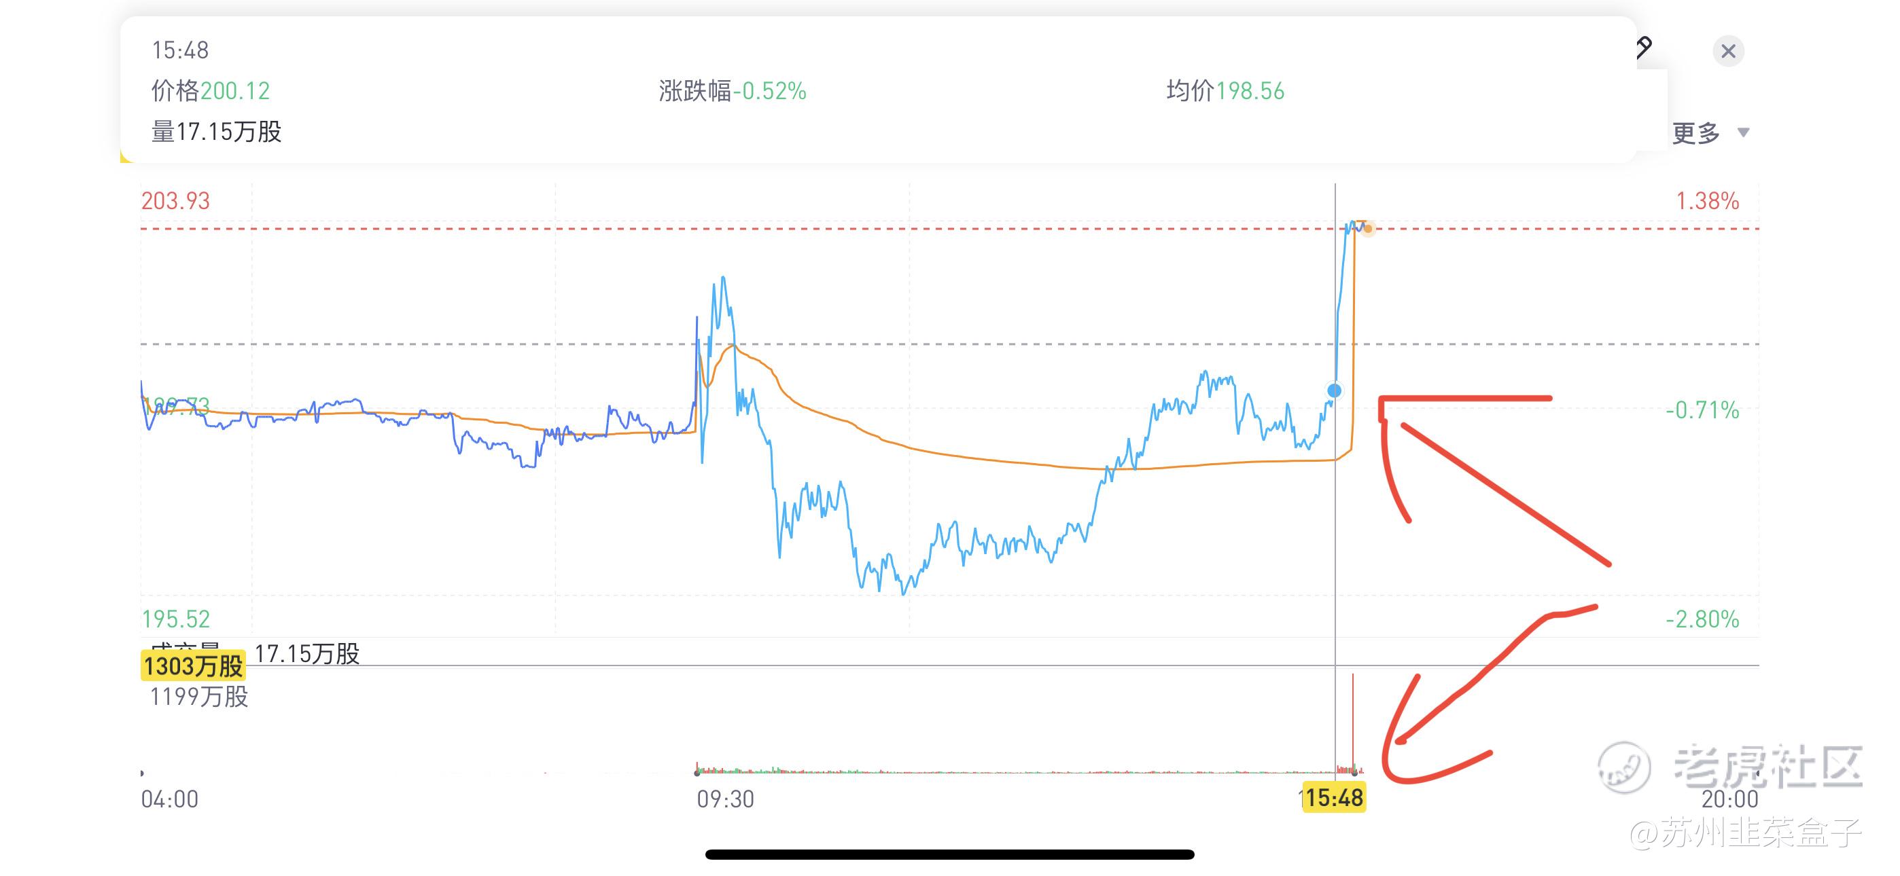1900x876 pixels.
Task: Tap the 价格200.12 value in tooltip
Action: click(x=211, y=91)
